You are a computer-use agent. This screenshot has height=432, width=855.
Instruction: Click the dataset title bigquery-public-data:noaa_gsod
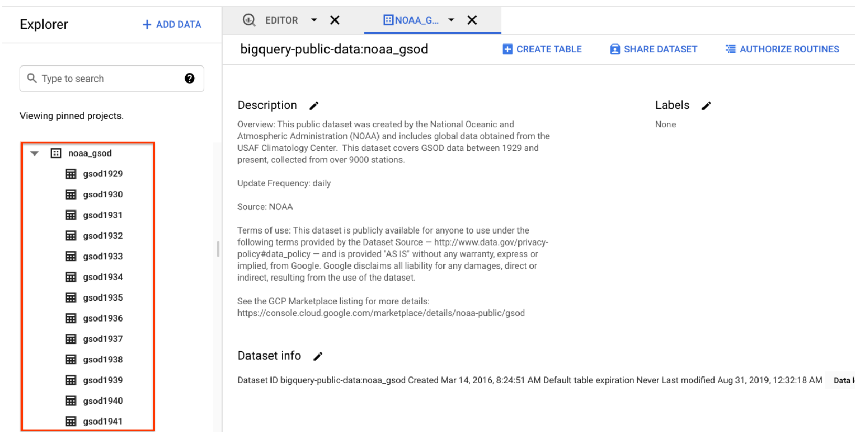pos(334,49)
